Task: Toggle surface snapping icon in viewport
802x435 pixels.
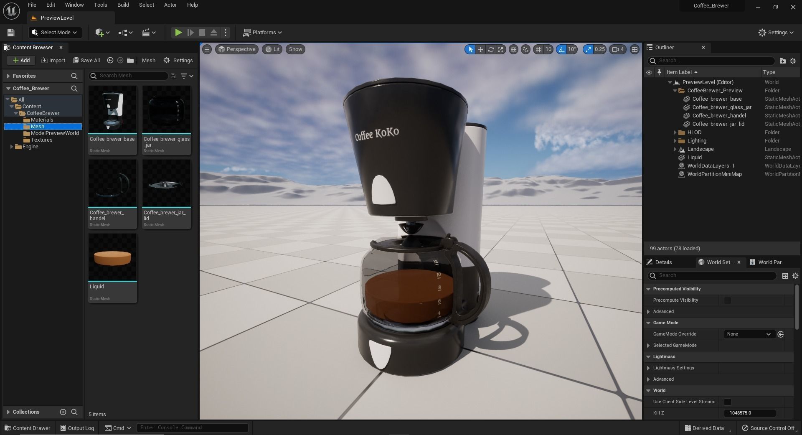Action: point(525,49)
